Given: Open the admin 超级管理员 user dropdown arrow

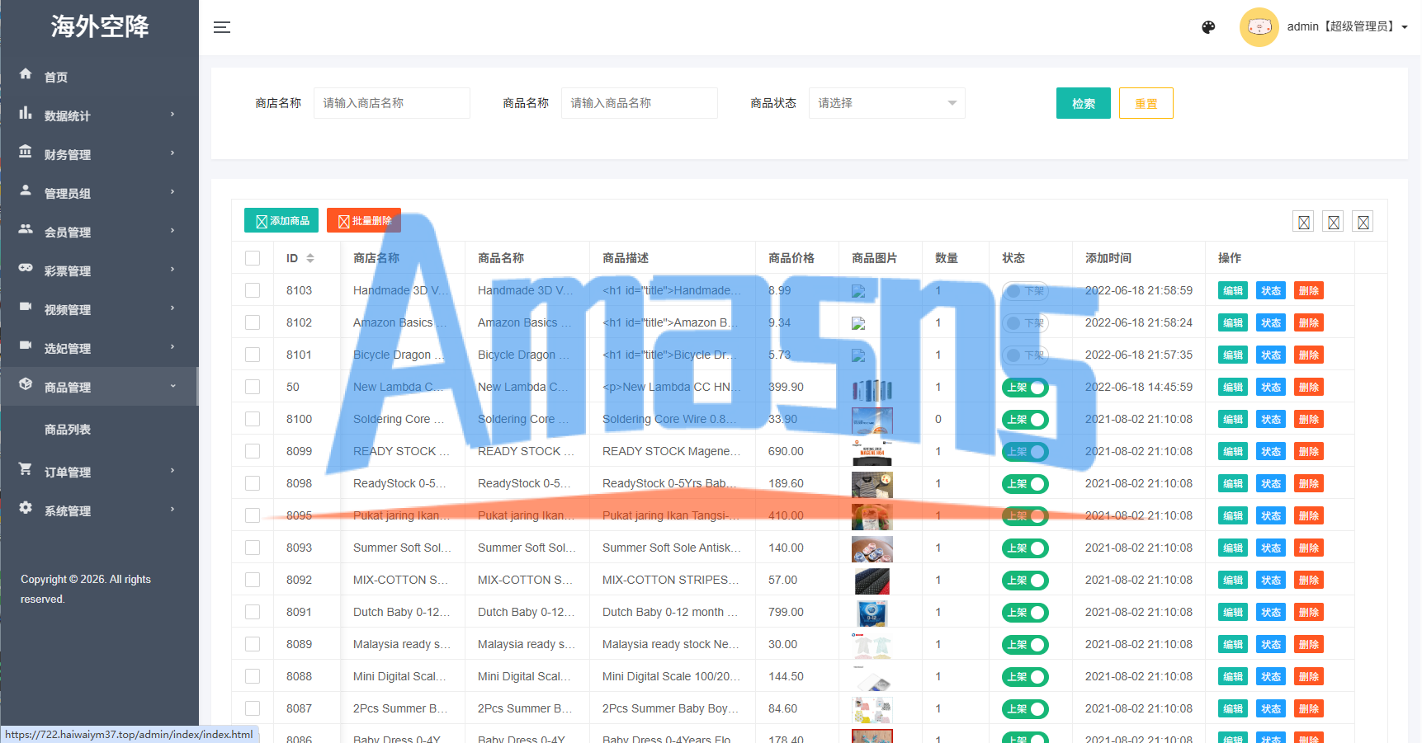Looking at the screenshot, I should [x=1405, y=27].
